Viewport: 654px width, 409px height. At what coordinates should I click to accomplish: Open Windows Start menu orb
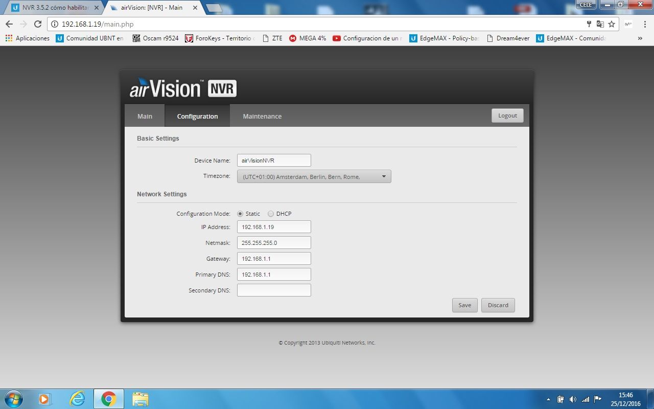(13, 398)
